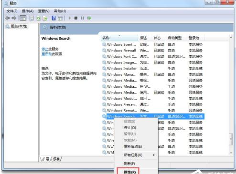Click 已启动 status in Windows Firewall row

[159, 51]
